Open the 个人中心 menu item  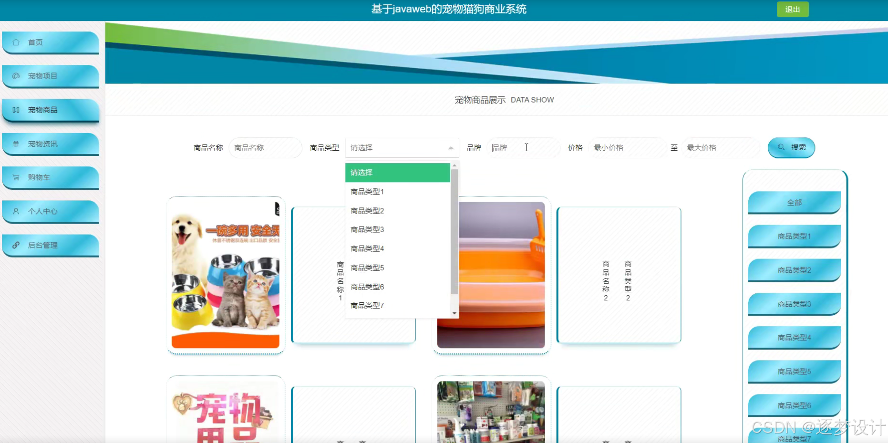point(51,212)
